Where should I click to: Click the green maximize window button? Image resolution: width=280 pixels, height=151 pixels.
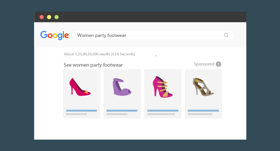pos(57,17)
